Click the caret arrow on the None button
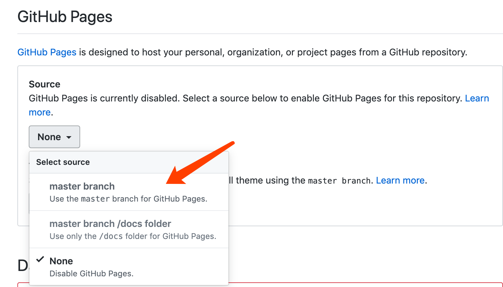Screen dimensions: 503x287 tap(69, 137)
